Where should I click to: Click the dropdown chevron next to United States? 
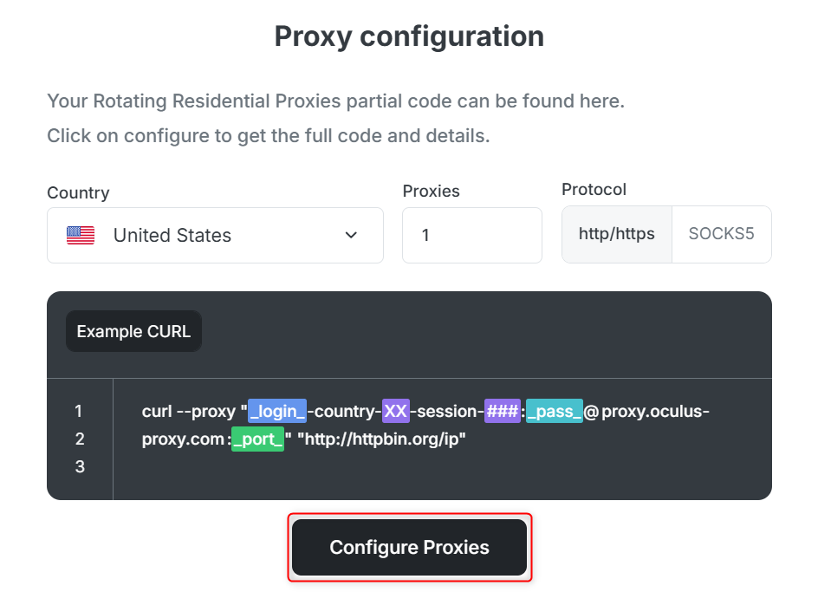(x=351, y=235)
